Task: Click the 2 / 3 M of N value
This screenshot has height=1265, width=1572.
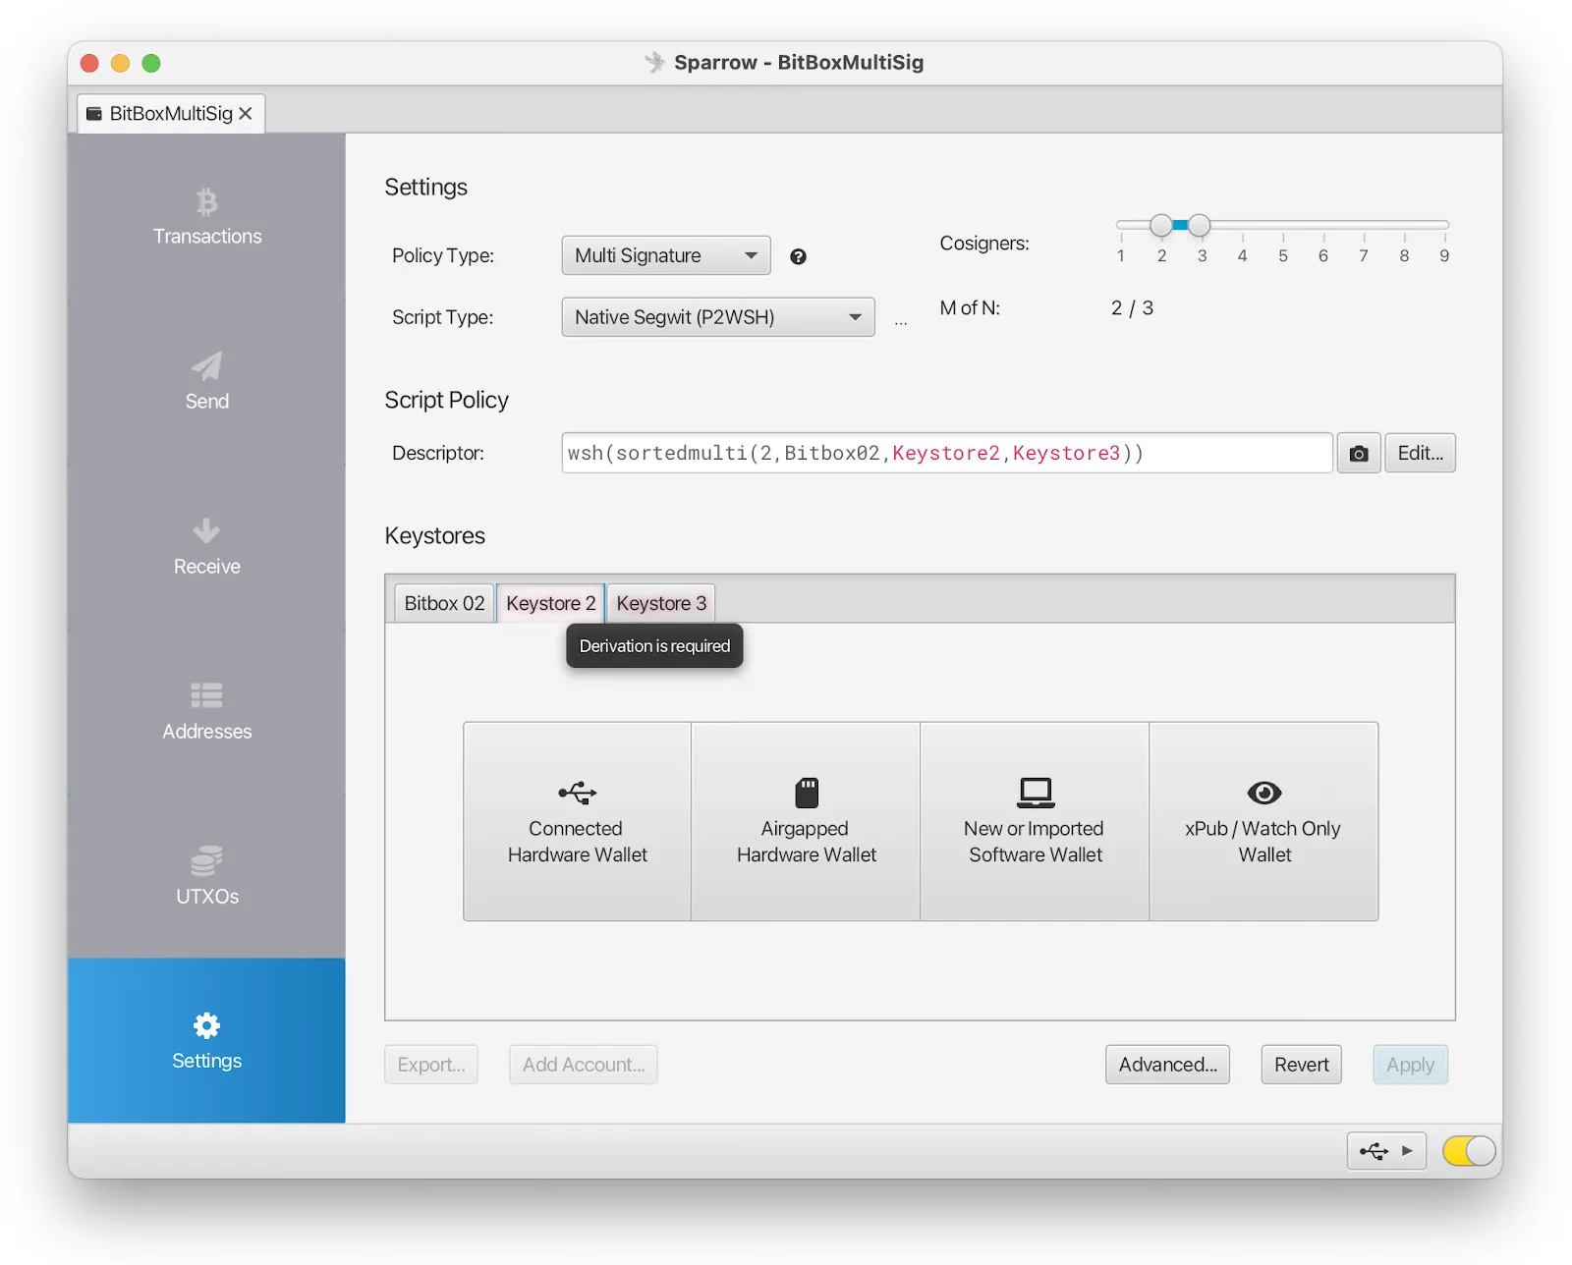Action: pyautogui.click(x=1132, y=308)
